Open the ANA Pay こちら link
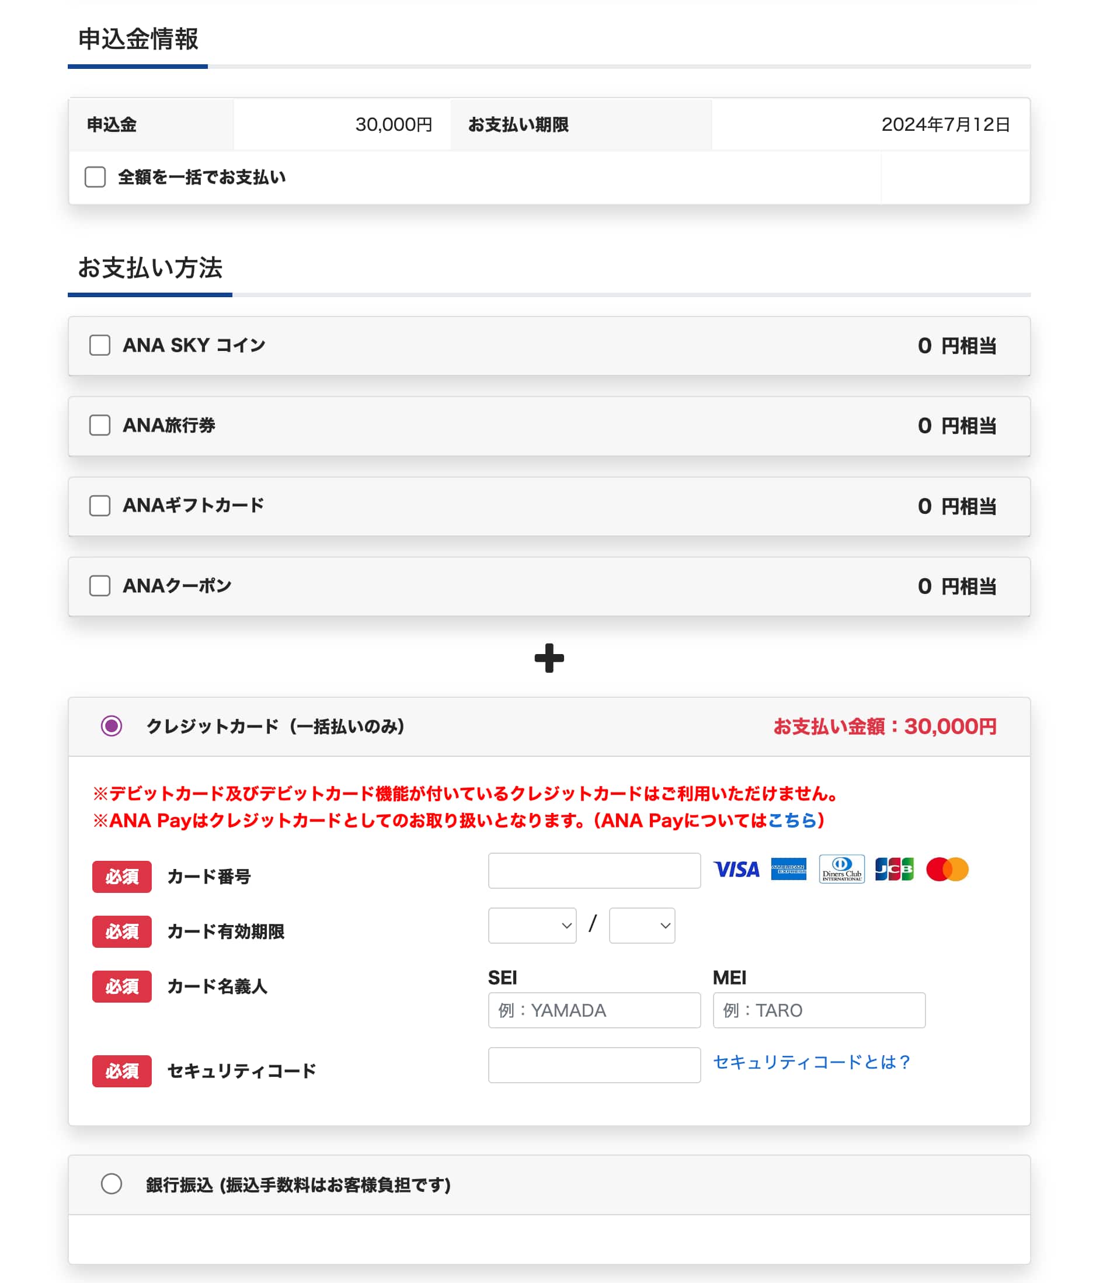 [x=792, y=820]
